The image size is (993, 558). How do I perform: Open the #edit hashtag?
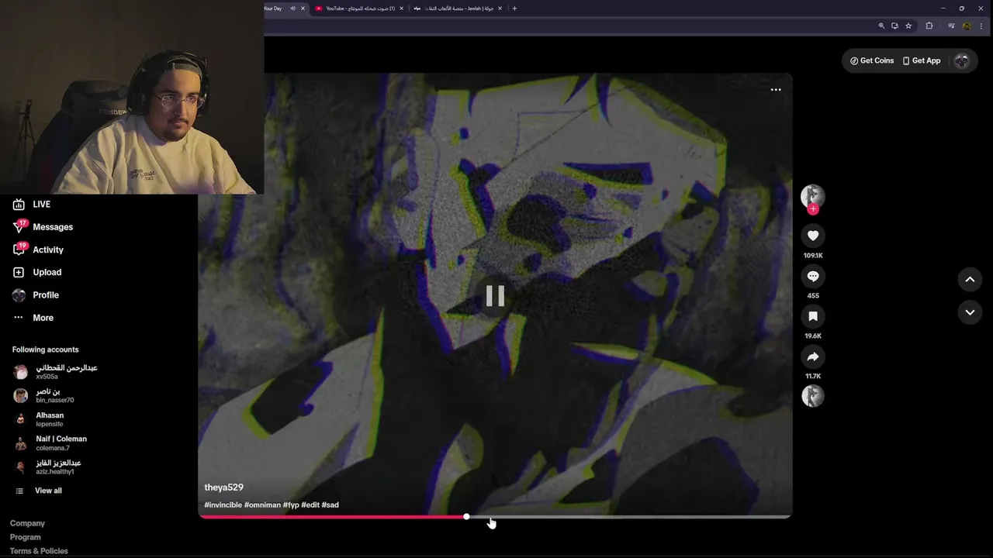310,505
